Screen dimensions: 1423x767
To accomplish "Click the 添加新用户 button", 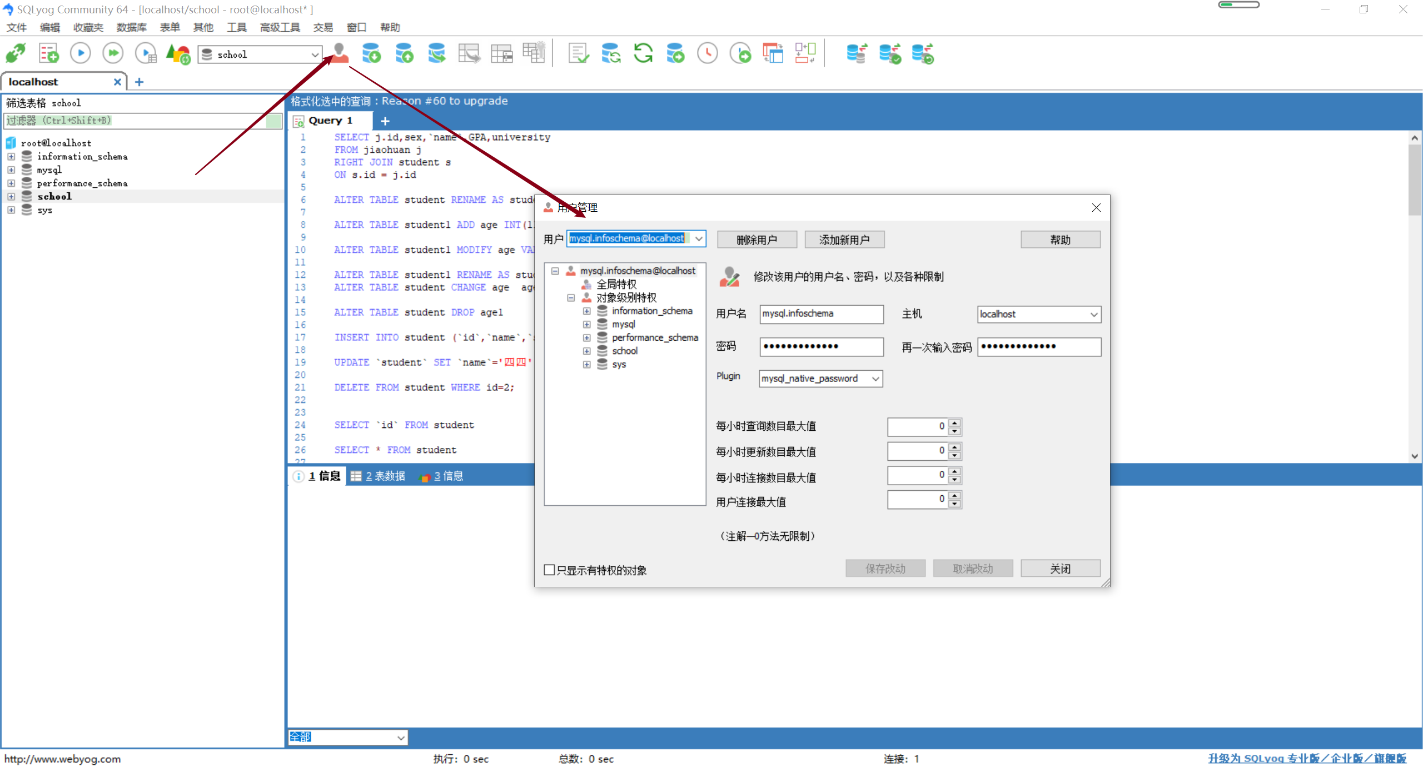I will point(844,240).
